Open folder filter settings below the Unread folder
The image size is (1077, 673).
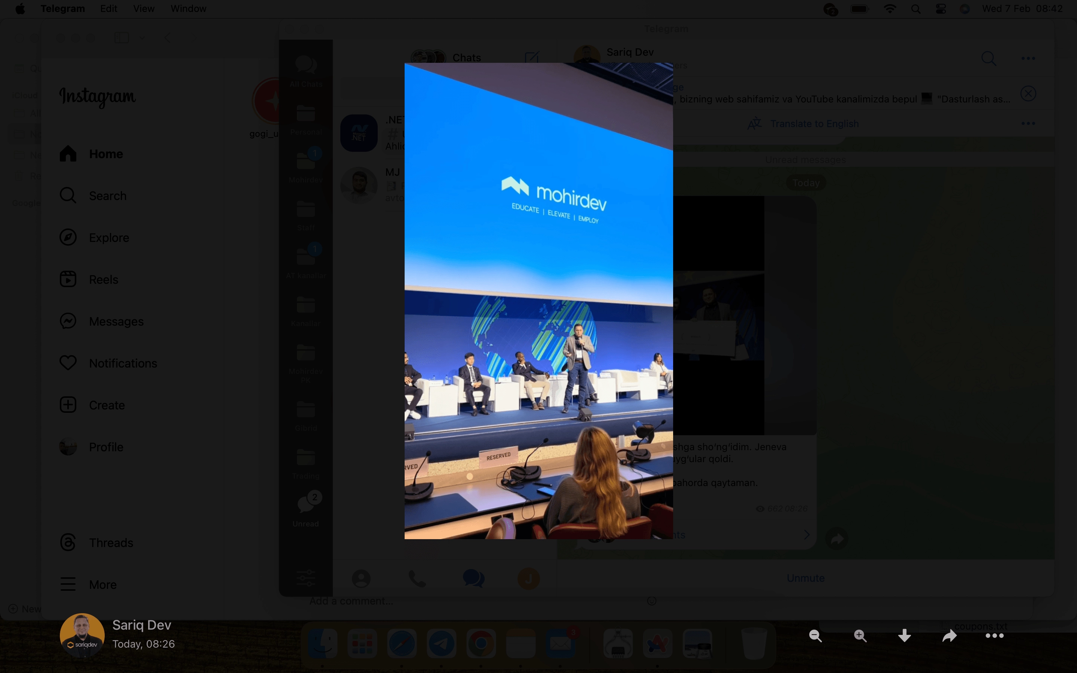coord(306,578)
